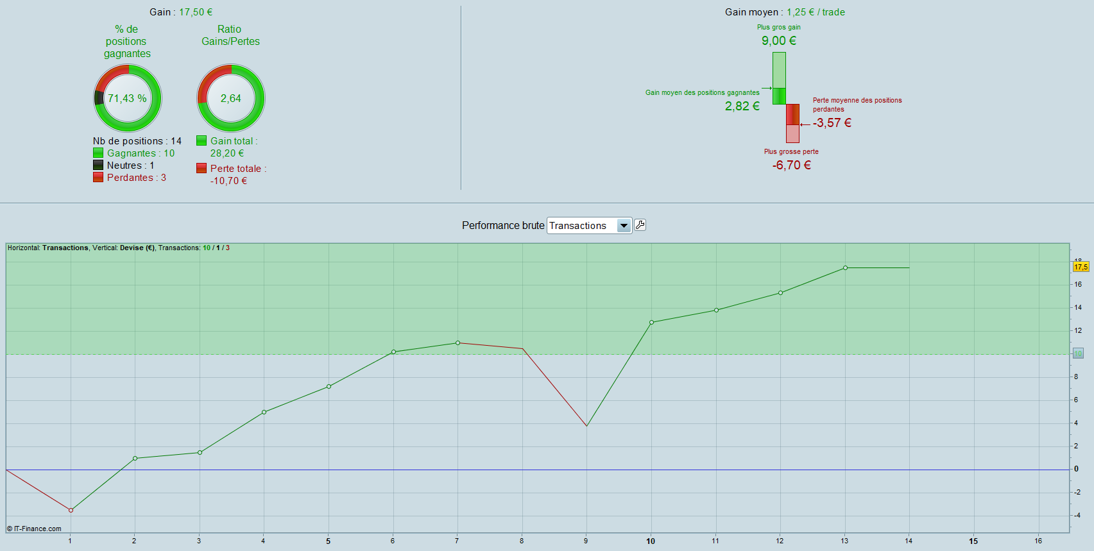
Task: Open the chart settings wrench icon
Action: [640, 225]
